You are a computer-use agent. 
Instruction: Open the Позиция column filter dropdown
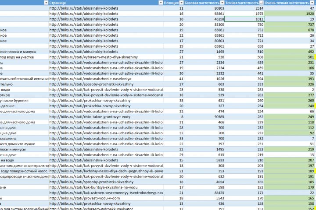click(x=181, y=3)
